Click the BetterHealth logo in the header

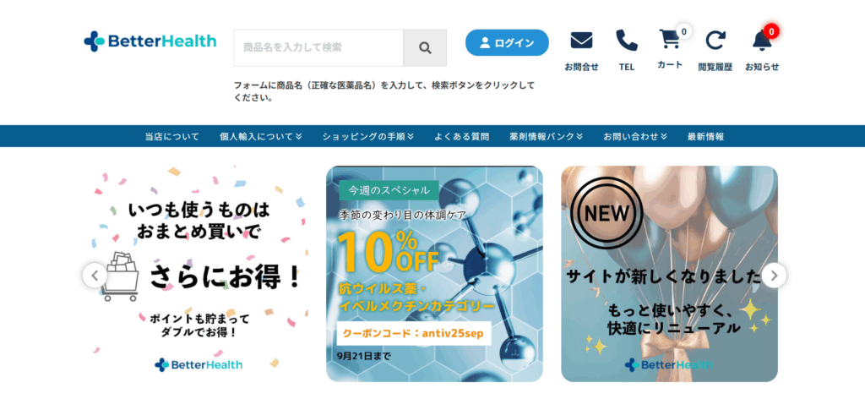(x=150, y=41)
